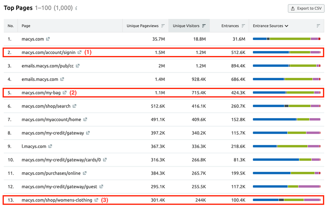Click the 260.7K entrances value

coord(238,106)
